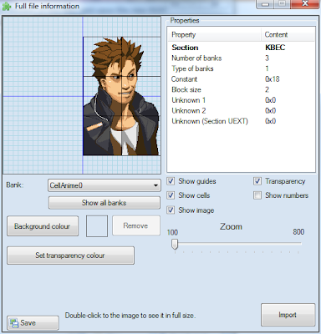Click Set transparency colour button
Screen dimensions: 321x334
[x=70, y=256]
